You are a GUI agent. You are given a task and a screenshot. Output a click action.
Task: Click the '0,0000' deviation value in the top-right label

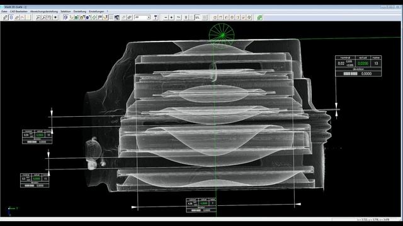pos(366,73)
